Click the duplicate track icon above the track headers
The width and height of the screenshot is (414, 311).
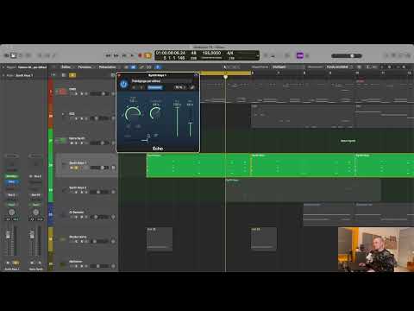point(64,75)
